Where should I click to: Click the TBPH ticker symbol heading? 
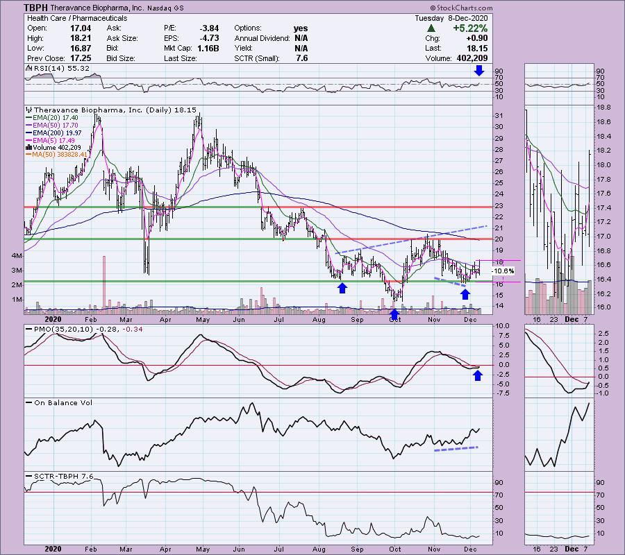[x=35, y=8]
